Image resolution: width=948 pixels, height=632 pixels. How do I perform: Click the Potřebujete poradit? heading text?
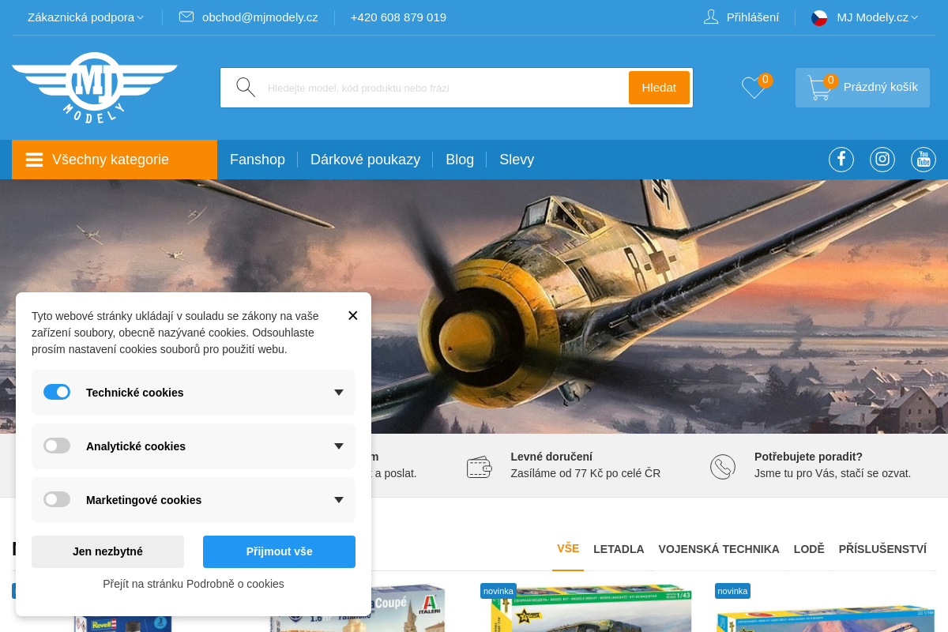[808, 457]
